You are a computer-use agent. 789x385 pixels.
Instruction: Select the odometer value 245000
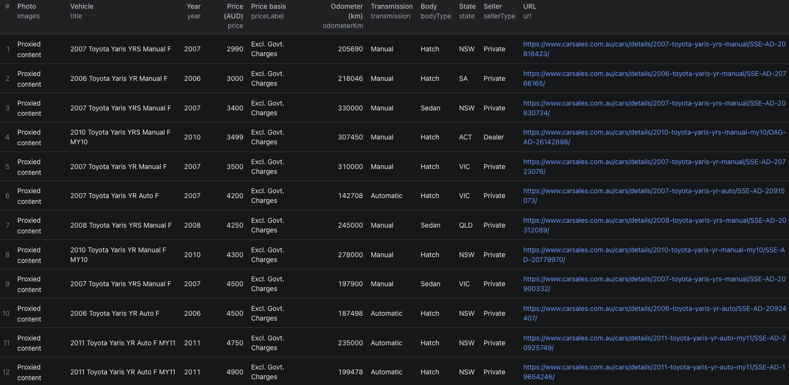[350, 225]
